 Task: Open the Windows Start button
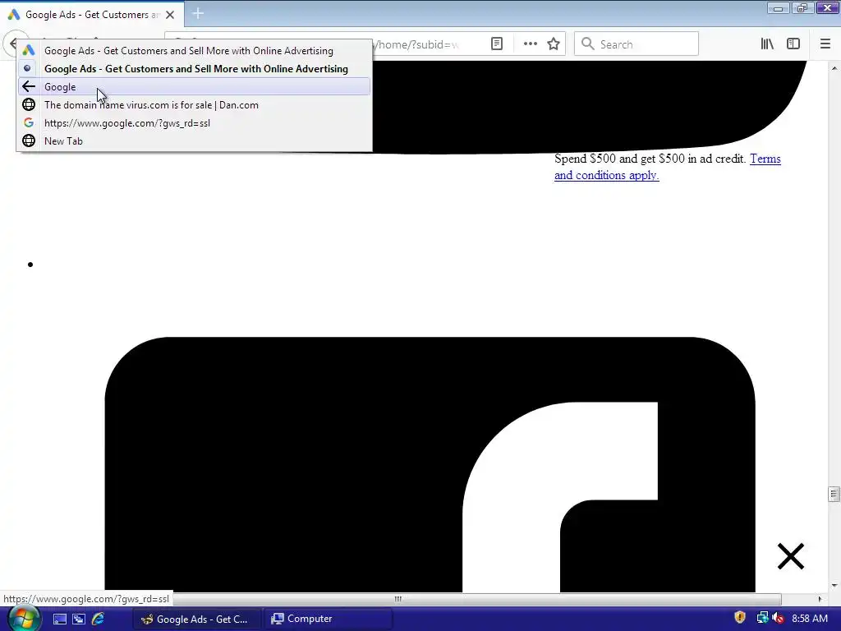[23, 619]
